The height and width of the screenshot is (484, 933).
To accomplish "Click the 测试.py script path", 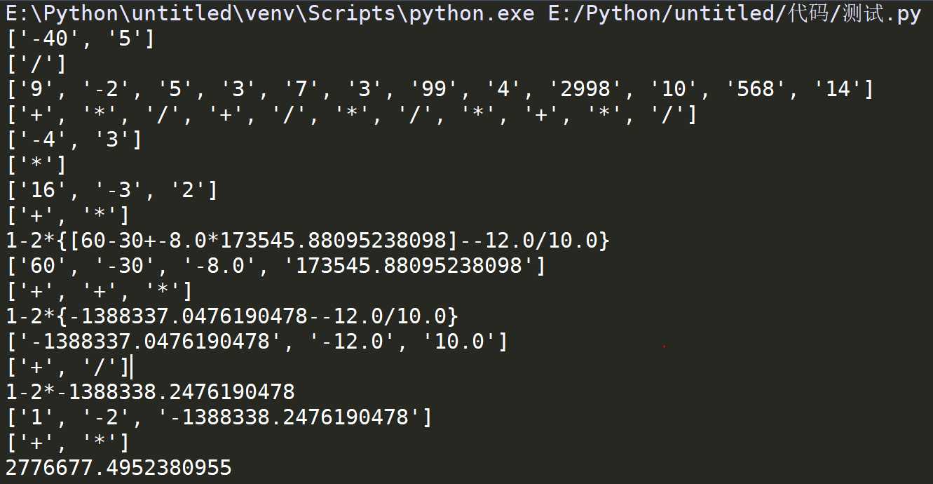I will [735, 14].
